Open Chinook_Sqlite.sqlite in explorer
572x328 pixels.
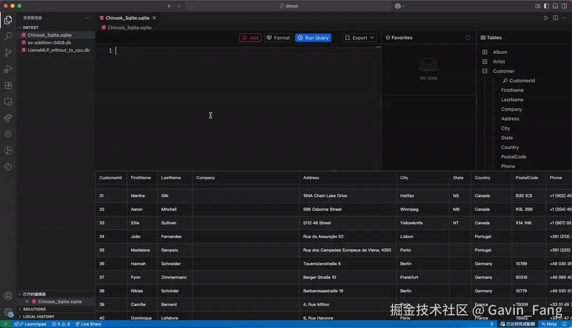(56, 35)
